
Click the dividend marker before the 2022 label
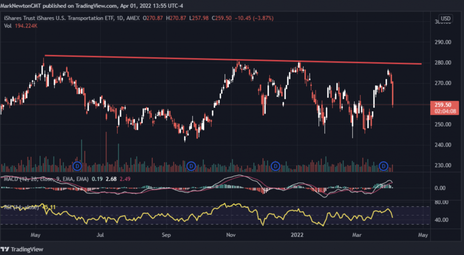(x=275, y=166)
